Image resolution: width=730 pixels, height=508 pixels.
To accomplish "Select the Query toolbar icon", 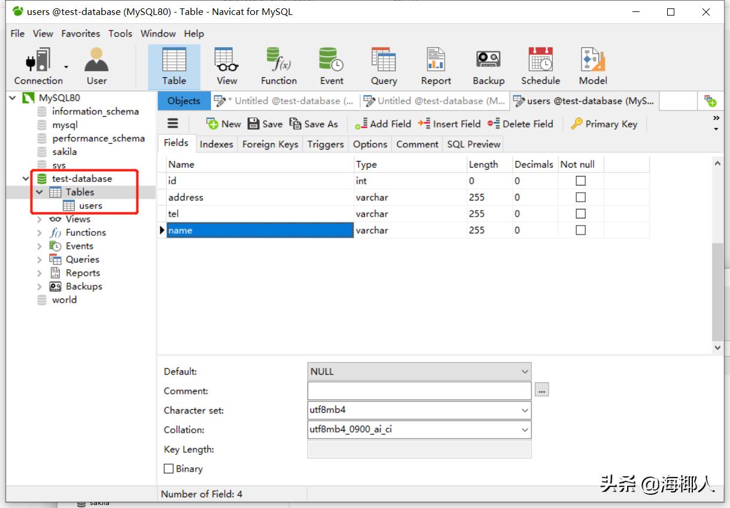I will click(384, 66).
